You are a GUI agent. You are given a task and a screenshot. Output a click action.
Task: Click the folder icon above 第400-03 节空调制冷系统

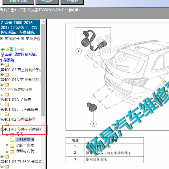(x=7, y=65)
